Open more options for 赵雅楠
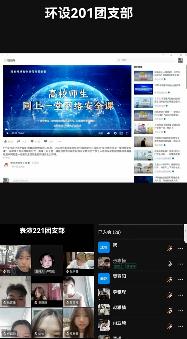This screenshot has width=187, height=339. (180, 311)
